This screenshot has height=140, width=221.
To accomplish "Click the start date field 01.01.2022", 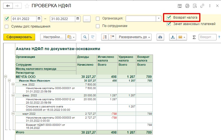I will point(24,19).
